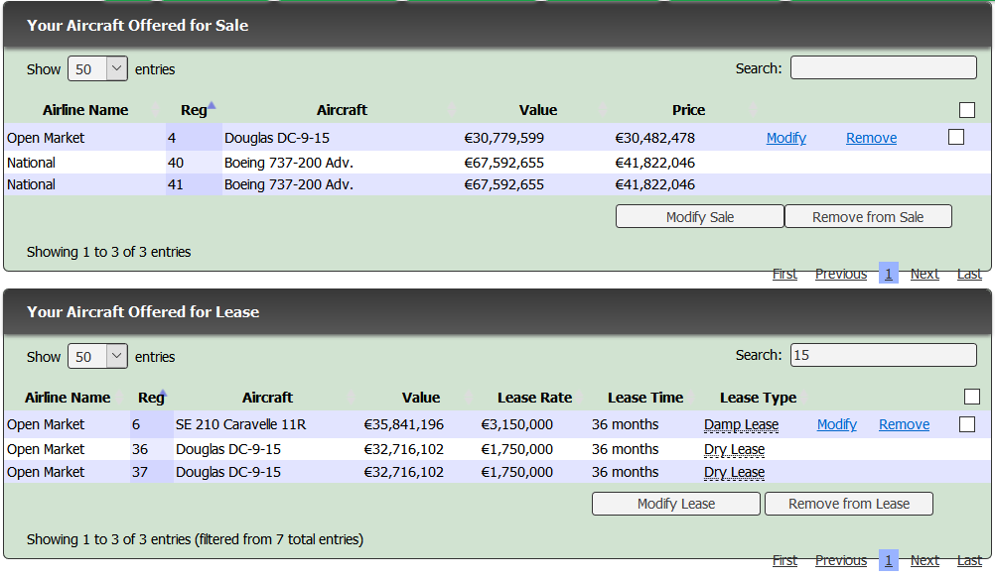The height and width of the screenshot is (578, 995).
Task: Click Modify link for Douglas DC-9-15 sale
Action: click(785, 139)
